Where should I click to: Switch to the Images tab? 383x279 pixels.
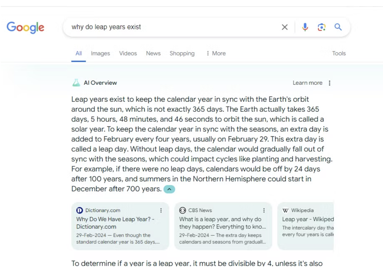pos(100,53)
